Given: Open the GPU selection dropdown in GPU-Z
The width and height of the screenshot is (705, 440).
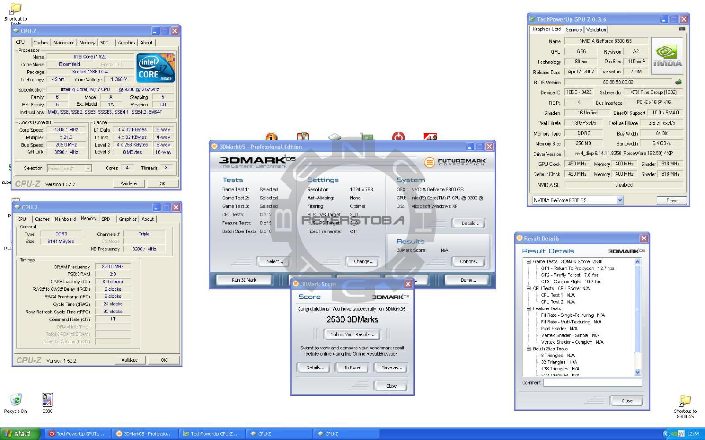Looking at the screenshot, I should pyautogui.click(x=620, y=200).
